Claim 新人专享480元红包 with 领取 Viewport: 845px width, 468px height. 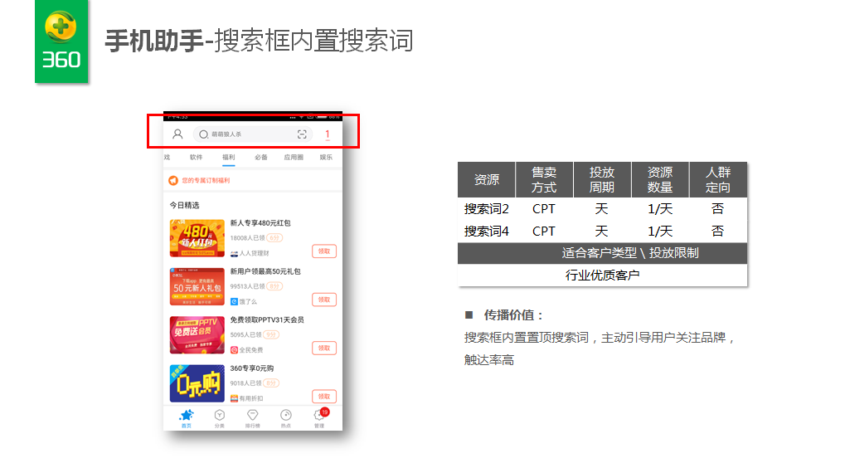(x=324, y=251)
